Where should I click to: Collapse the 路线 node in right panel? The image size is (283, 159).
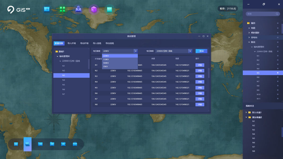pos(249,42)
